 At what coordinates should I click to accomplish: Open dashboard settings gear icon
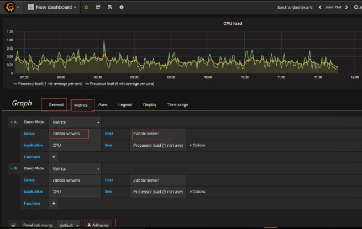[x=122, y=7]
